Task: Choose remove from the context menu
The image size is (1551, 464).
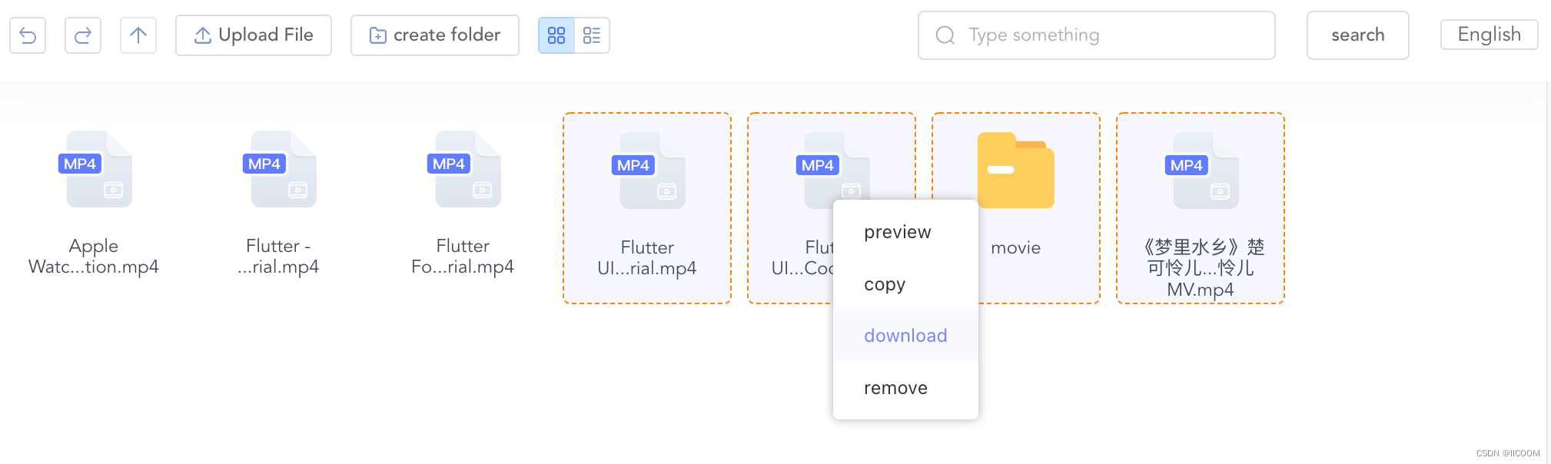Action: (x=905, y=388)
